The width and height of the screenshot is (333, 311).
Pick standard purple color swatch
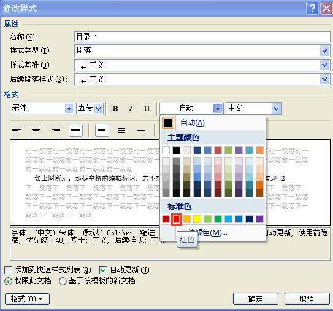[260, 219]
